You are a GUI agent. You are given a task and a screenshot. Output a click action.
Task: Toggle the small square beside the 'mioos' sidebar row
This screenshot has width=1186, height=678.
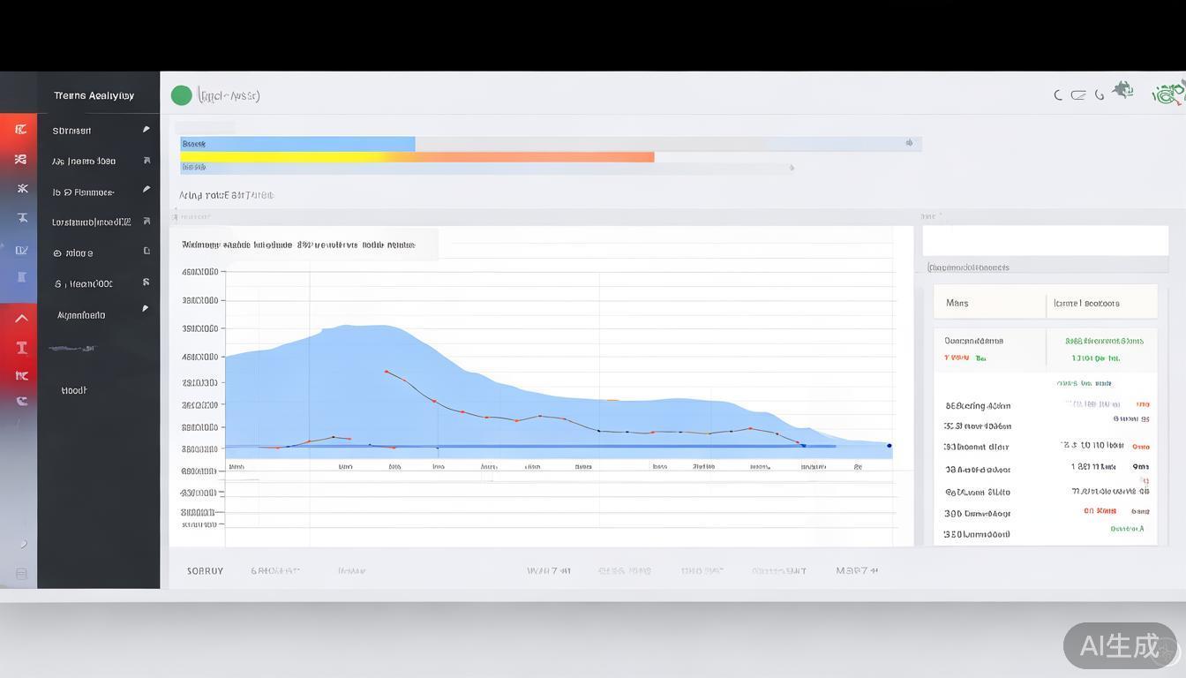click(146, 252)
